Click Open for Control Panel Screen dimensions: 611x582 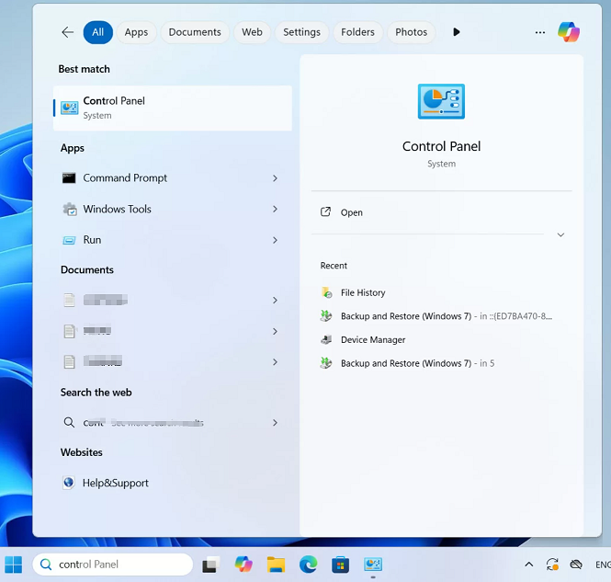click(x=351, y=212)
